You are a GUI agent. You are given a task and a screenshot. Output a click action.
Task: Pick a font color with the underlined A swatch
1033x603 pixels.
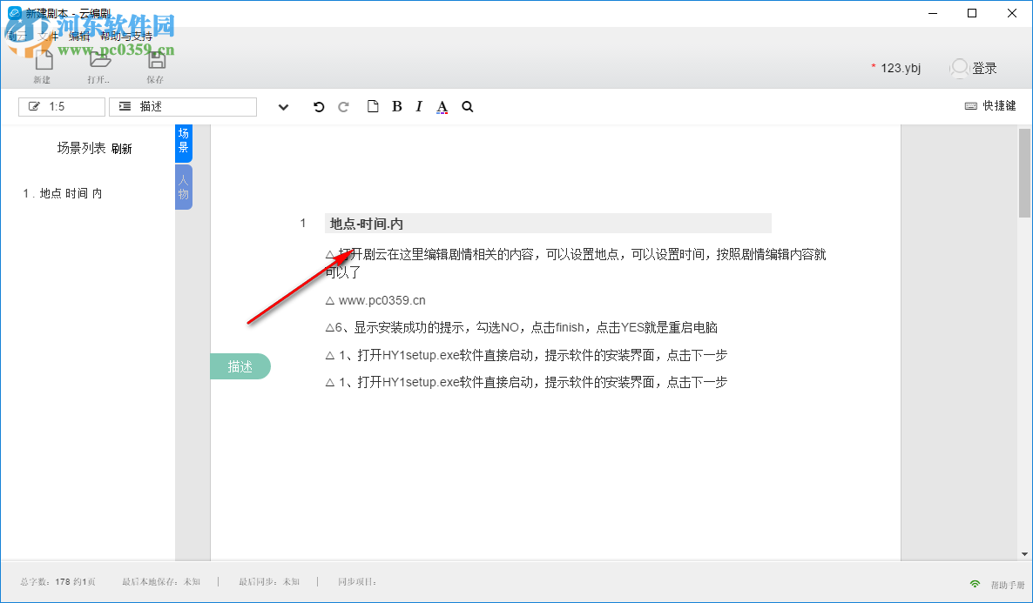point(442,106)
